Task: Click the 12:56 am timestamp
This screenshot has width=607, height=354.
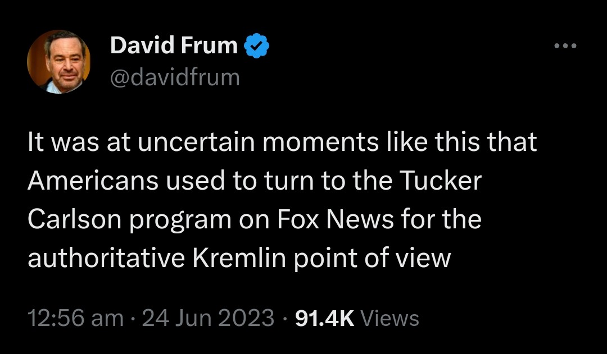Action: (75, 318)
